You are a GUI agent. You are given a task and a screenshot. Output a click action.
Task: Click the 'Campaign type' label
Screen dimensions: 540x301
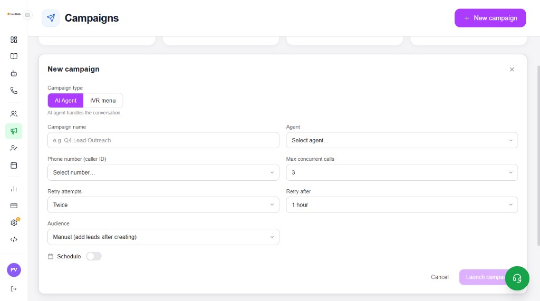point(65,88)
